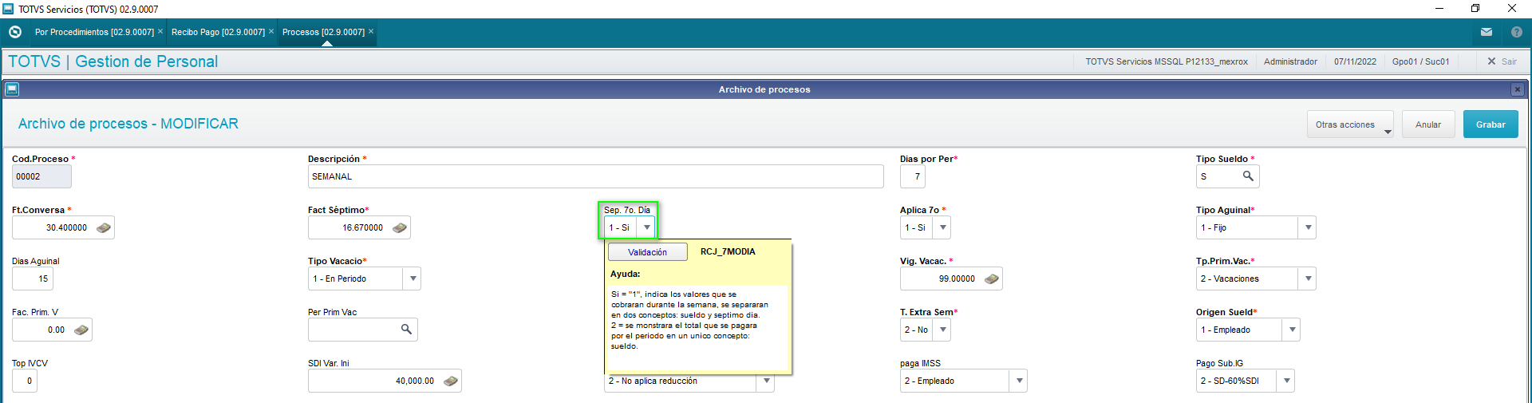Click the Dias Aguinal field 15
This screenshot has width=1532, height=403.
click(x=33, y=279)
